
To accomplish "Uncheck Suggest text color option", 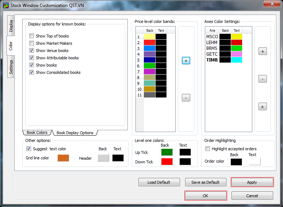I will (29, 149).
